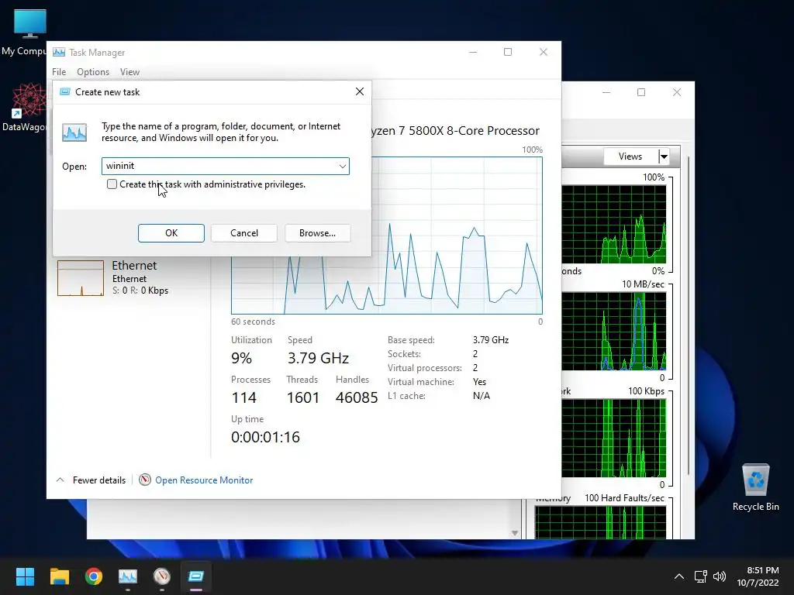The width and height of the screenshot is (794, 595).
Task: Click the Create new task dialog title icon
Action: pyautogui.click(x=65, y=91)
